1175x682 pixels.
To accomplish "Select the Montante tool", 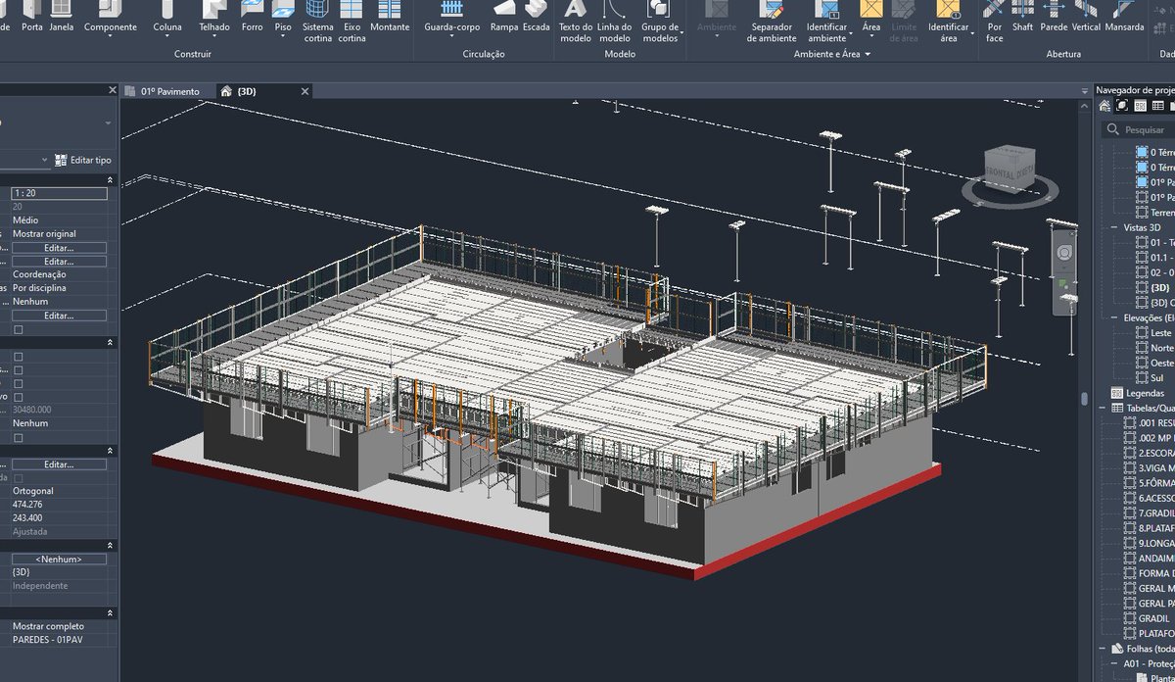I will coord(390,20).
